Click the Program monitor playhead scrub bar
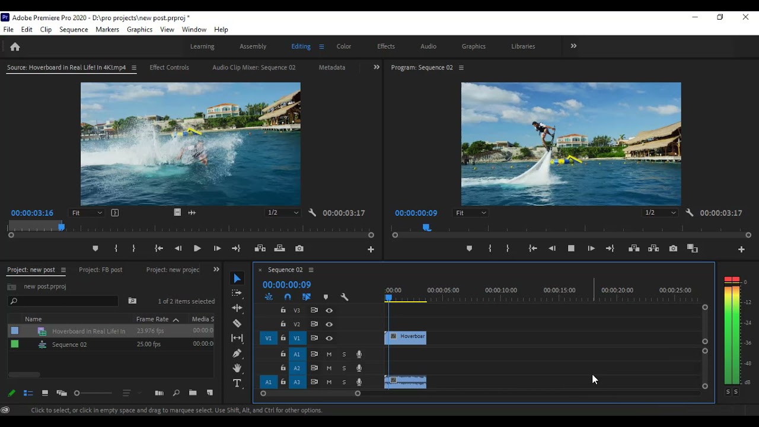This screenshot has height=427, width=759. coord(571,228)
